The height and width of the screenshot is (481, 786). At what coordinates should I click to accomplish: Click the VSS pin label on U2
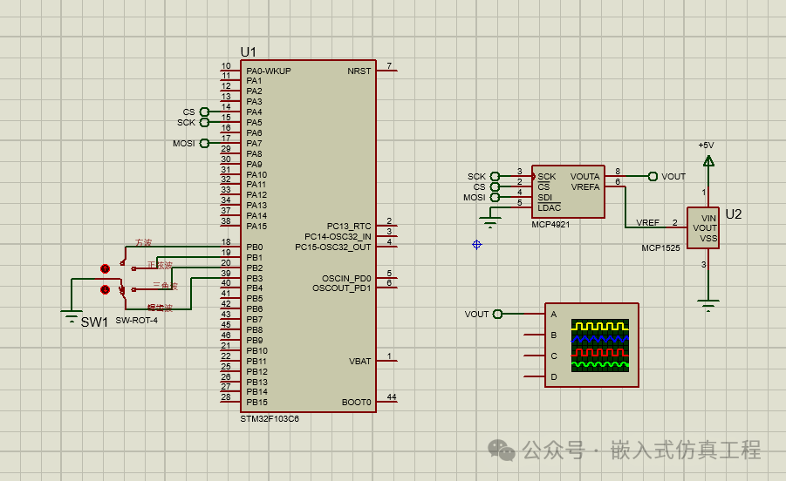(709, 238)
